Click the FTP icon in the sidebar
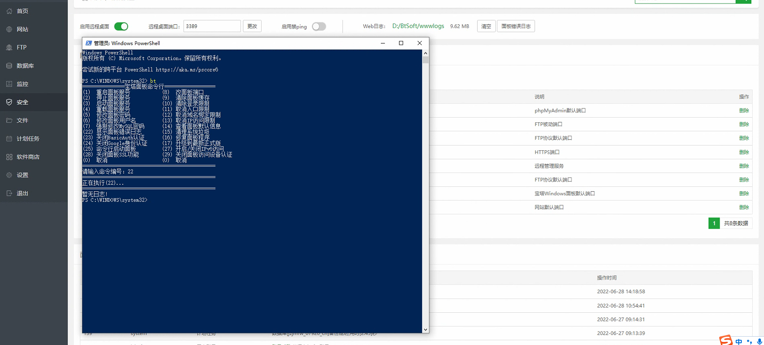The height and width of the screenshot is (345, 764). click(x=9, y=47)
